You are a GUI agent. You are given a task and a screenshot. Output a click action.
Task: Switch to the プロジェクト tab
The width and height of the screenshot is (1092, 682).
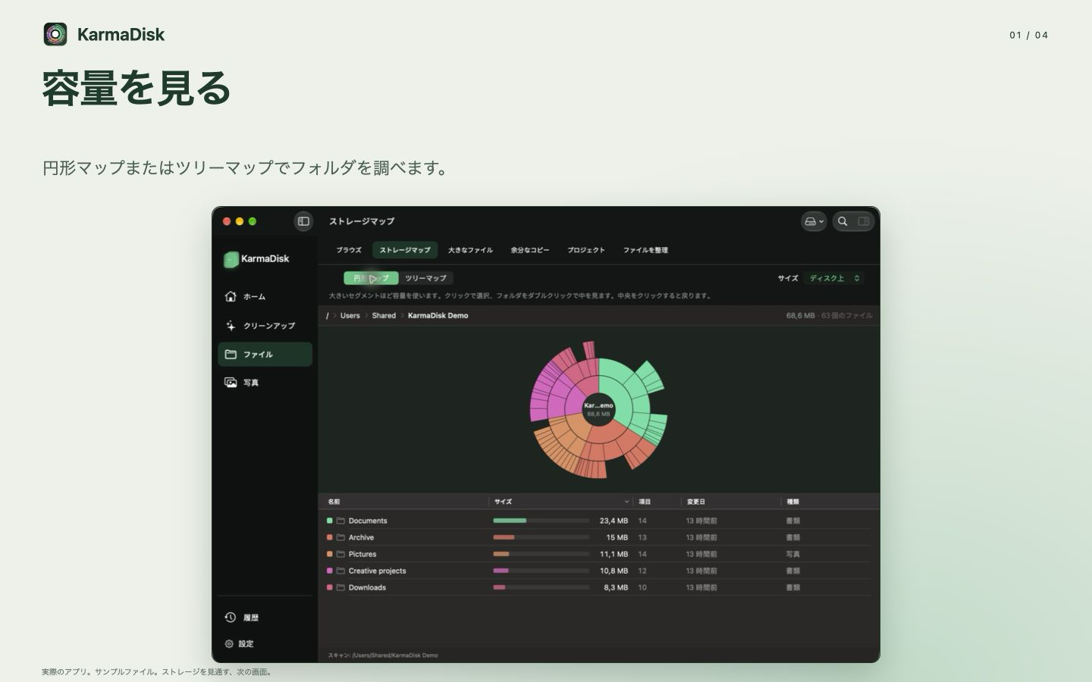(586, 250)
